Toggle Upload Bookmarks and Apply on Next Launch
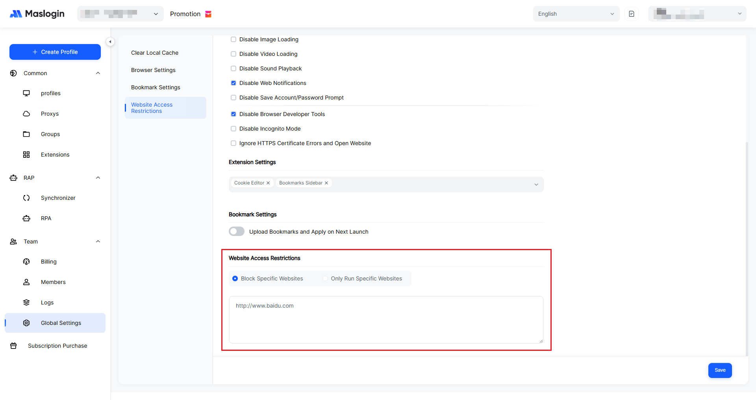This screenshot has height=400, width=756. 237,231
